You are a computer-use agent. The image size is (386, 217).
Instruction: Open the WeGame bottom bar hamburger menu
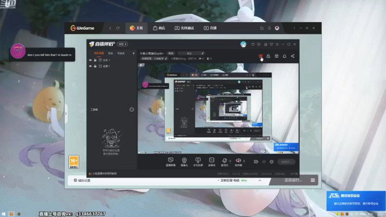coord(313,180)
